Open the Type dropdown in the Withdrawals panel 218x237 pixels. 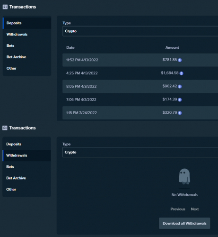pos(140,152)
